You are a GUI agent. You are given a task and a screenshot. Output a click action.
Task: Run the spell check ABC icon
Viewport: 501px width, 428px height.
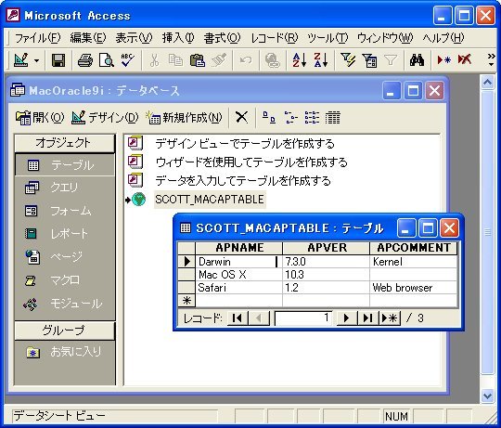(127, 60)
